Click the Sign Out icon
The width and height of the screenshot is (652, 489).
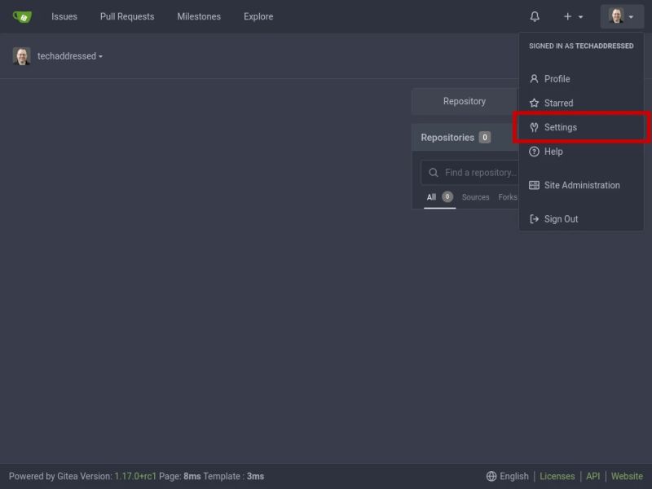coord(535,218)
